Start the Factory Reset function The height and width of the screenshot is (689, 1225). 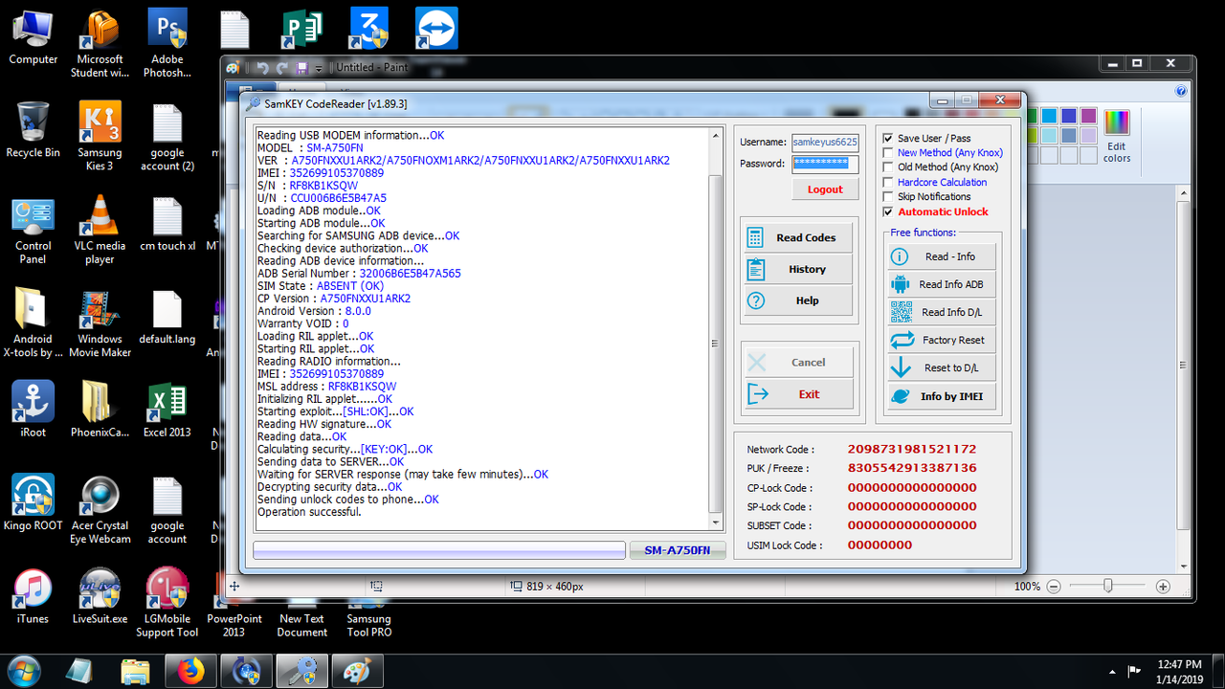coord(942,340)
